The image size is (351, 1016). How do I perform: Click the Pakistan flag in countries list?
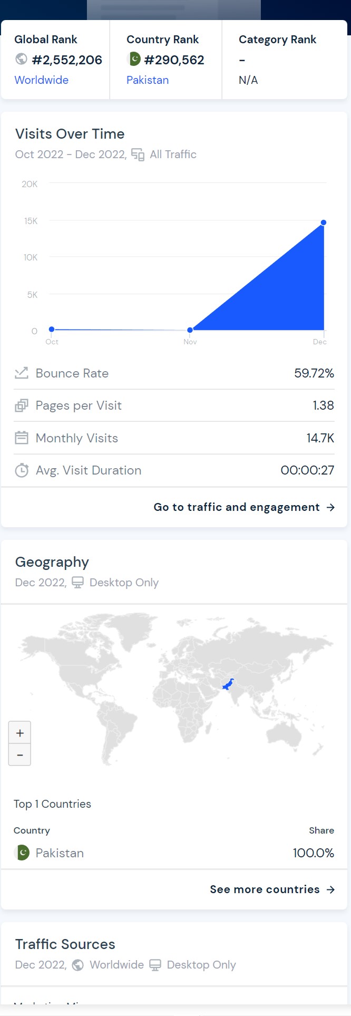pos(22,853)
